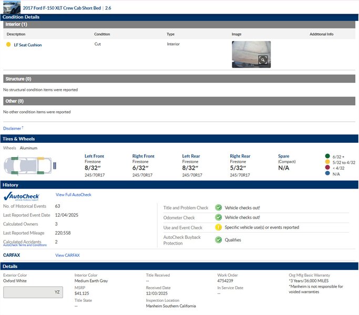Open View Full AutoCheck report
Screen dimensions: 359x315
tap(73, 195)
